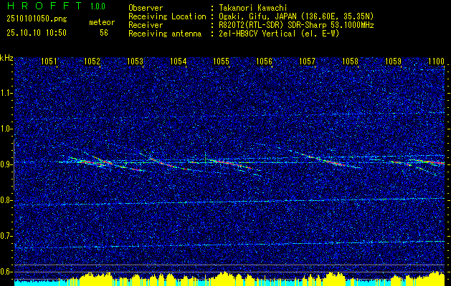Viewport: 451px width, 286px height.
Task: Click the 0.6 kHz frequency label
Action: (6, 272)
